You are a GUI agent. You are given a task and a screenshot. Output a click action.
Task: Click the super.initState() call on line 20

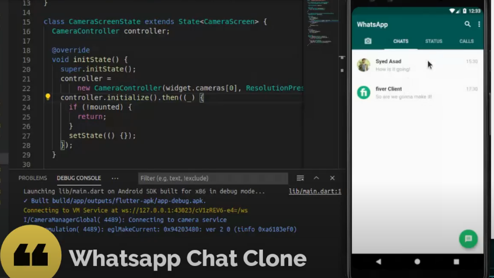(99, 69)
